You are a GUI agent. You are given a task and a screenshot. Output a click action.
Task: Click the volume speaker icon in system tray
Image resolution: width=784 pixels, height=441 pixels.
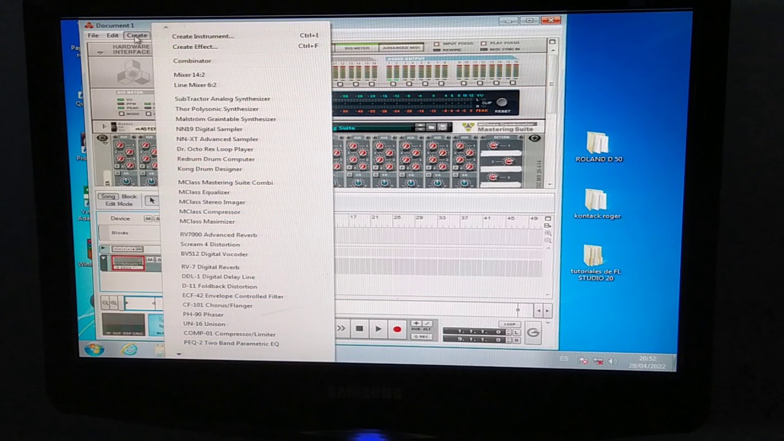pyautogui.click(x=612, y=361)
